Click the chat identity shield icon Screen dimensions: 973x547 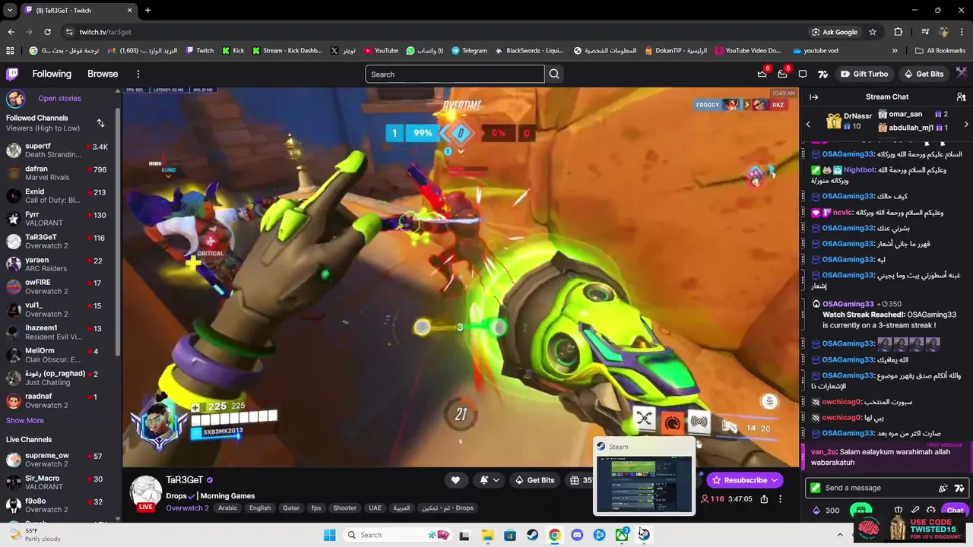[x=899, y=511]
